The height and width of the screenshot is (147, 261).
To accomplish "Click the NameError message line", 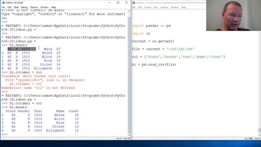I will [38, 88].
